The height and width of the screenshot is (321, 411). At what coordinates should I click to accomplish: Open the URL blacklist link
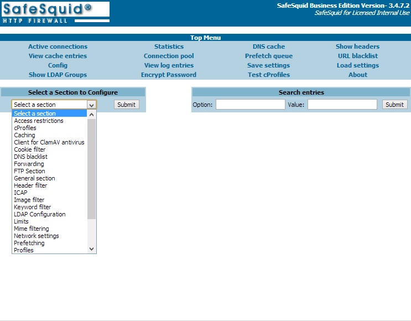pos(358,56)
